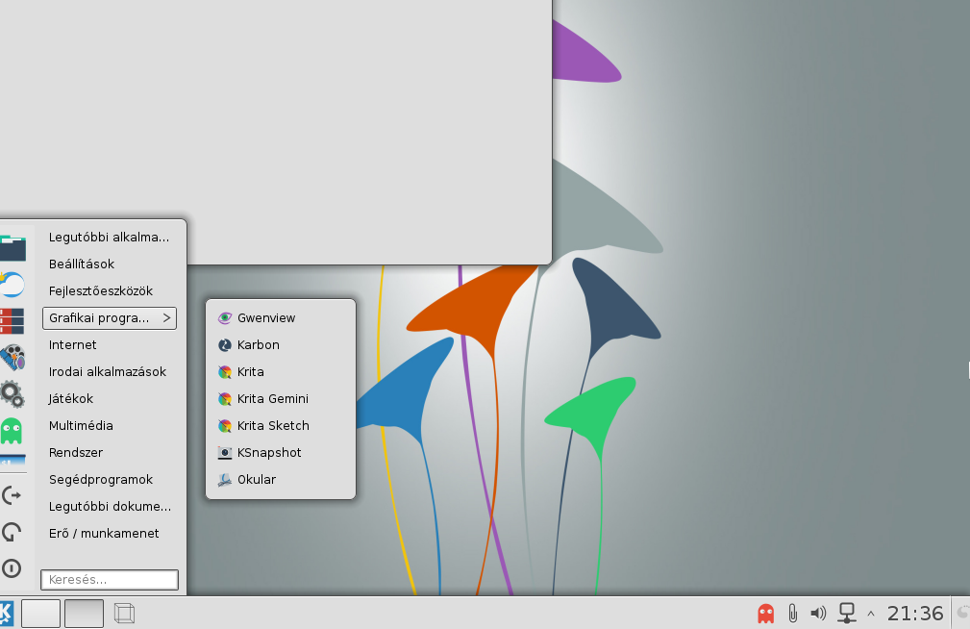Open the system settings gears icon

coord(12,394)
